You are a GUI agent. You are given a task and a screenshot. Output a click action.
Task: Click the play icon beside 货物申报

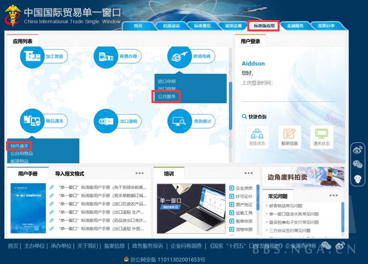click(x=232, y=229)
